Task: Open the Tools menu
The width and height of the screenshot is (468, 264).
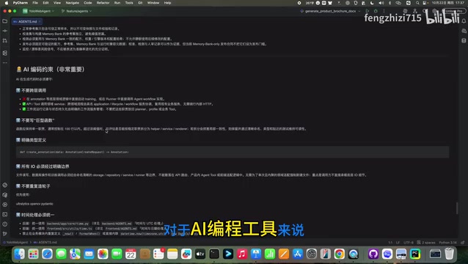Action: tap(129, 3)
